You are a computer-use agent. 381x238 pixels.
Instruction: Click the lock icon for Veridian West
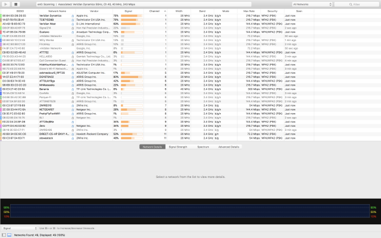[x=73, y=24]
